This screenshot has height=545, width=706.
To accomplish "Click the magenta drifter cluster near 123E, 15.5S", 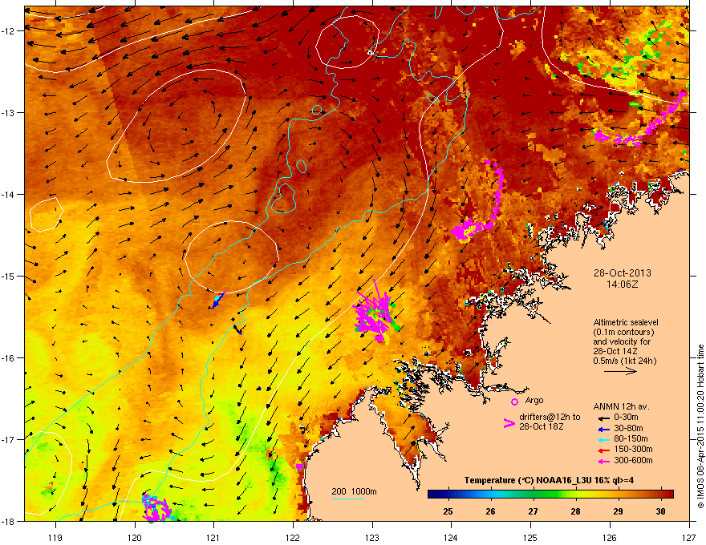I will 376,315.
